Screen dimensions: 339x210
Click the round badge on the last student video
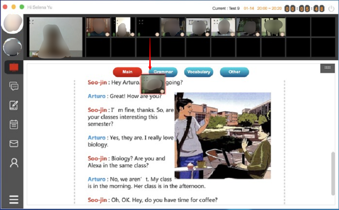click(282, 35)
